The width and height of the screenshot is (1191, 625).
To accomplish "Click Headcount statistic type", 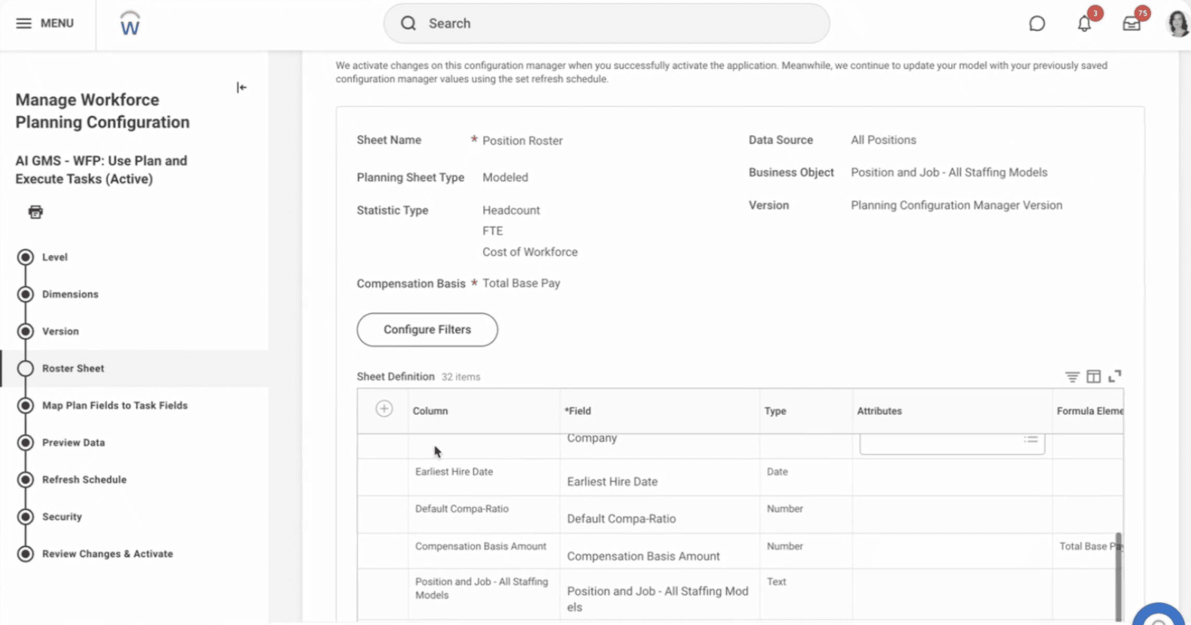I will [x=511, y=210].
